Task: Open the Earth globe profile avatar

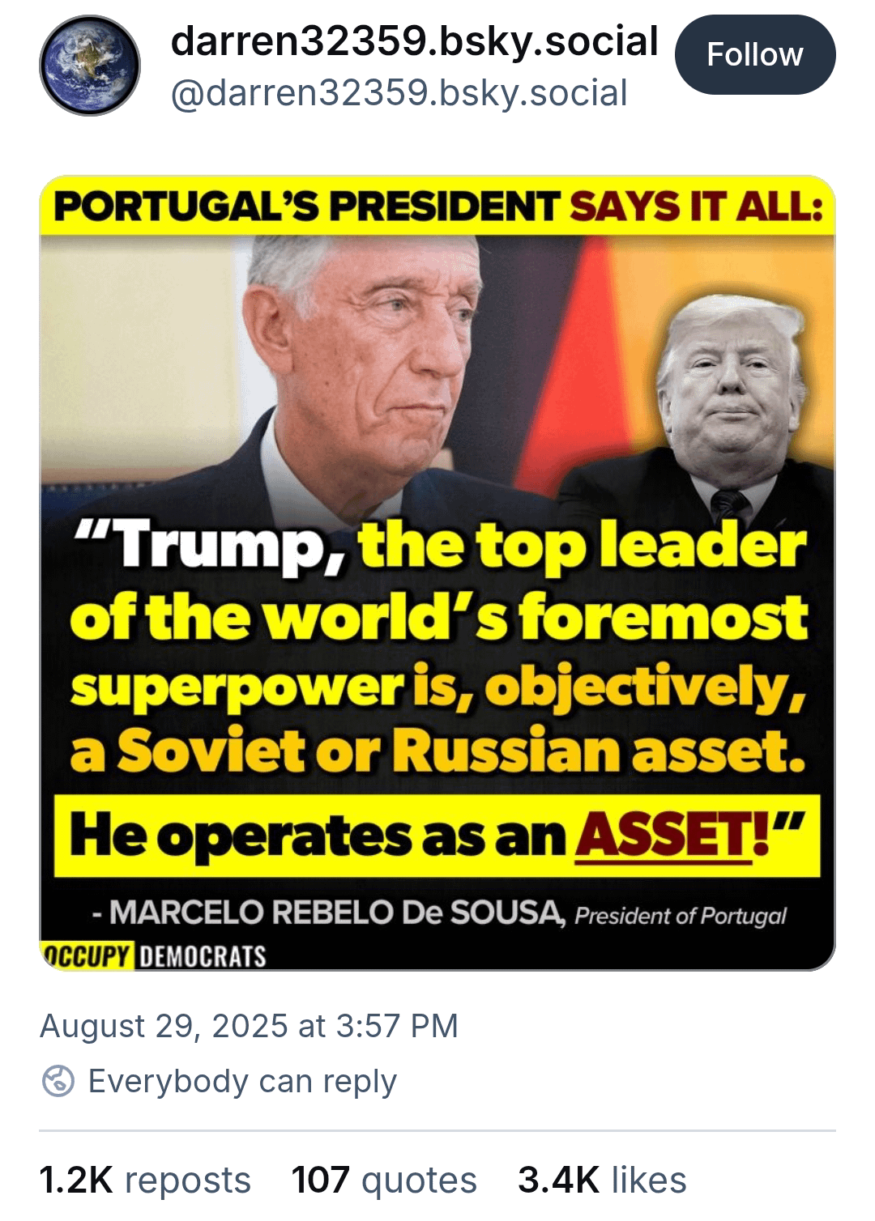Action: [x=89, y=66]
